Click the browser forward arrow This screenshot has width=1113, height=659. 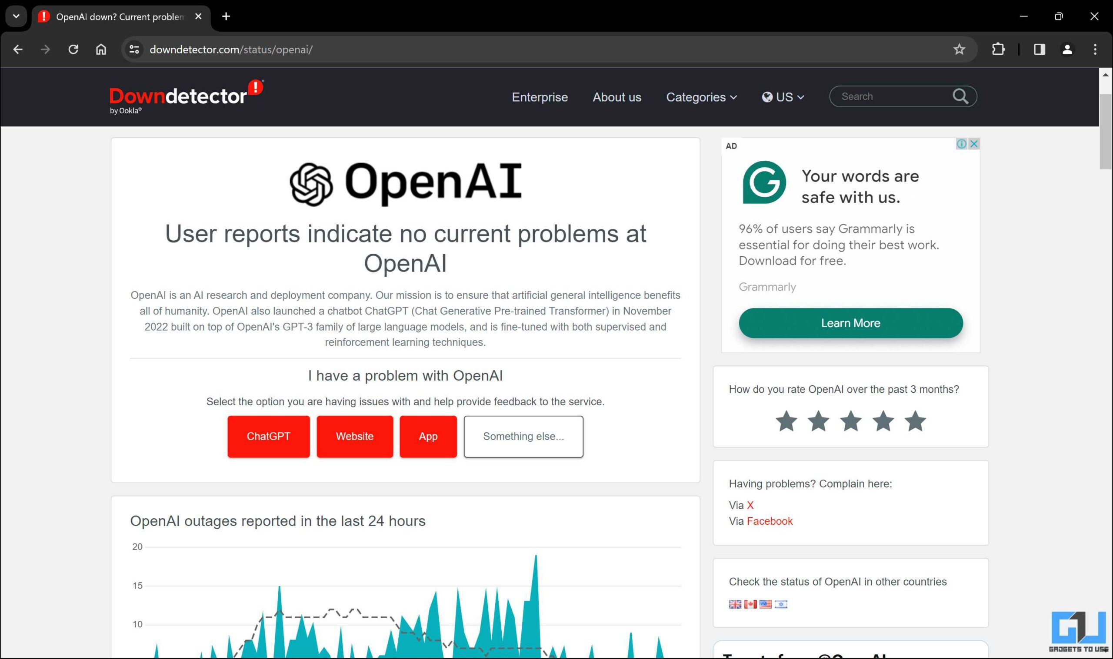[45, 49]
